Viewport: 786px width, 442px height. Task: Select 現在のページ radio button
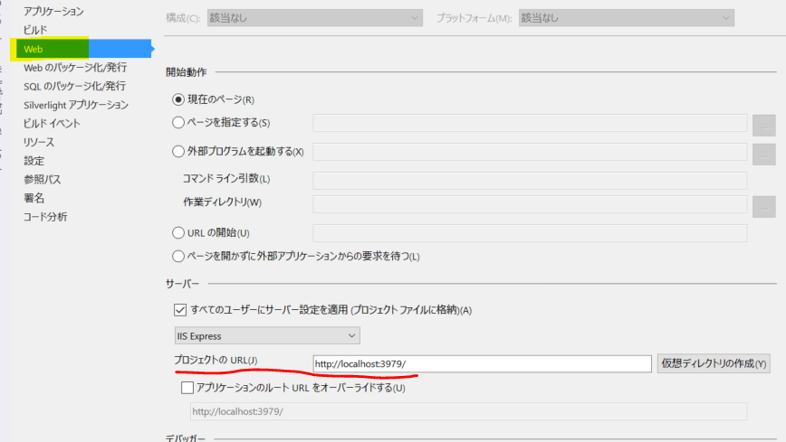178,99
